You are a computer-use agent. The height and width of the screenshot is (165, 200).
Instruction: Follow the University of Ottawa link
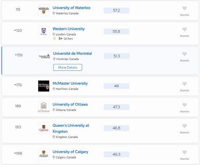pos(70,104)
